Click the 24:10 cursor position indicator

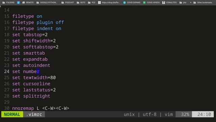click(x=203, y=115)
